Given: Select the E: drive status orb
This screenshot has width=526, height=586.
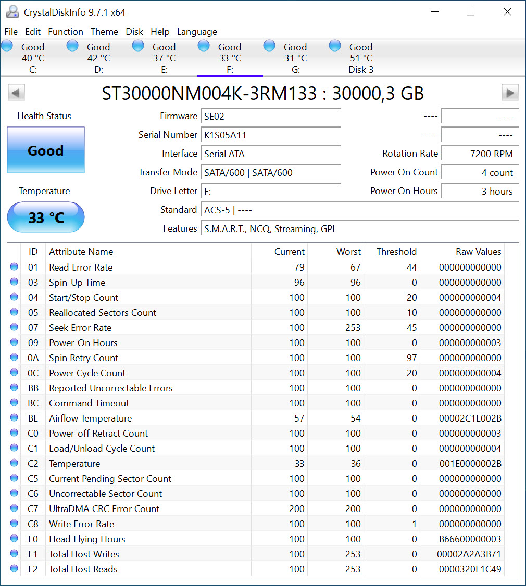Looking at the screenshot, I should coord(139,46).
